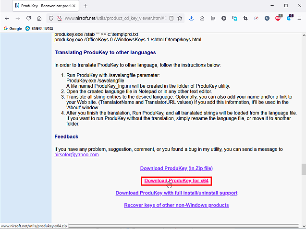Click Download ProduKey with full install/uninstall support
Viewport: 306px width, 229px height.
[x=176, y=193]
